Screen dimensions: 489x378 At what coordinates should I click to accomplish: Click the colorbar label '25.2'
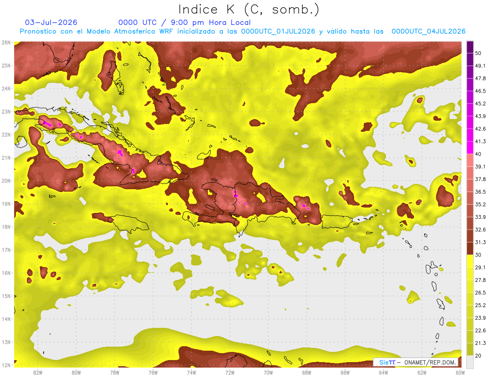(x=480, y=305)
